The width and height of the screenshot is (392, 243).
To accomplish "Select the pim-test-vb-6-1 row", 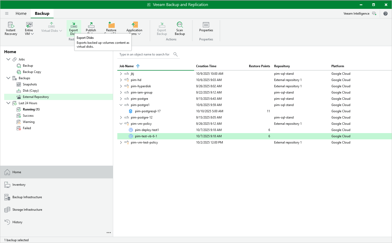I will [x=254, y=136].
